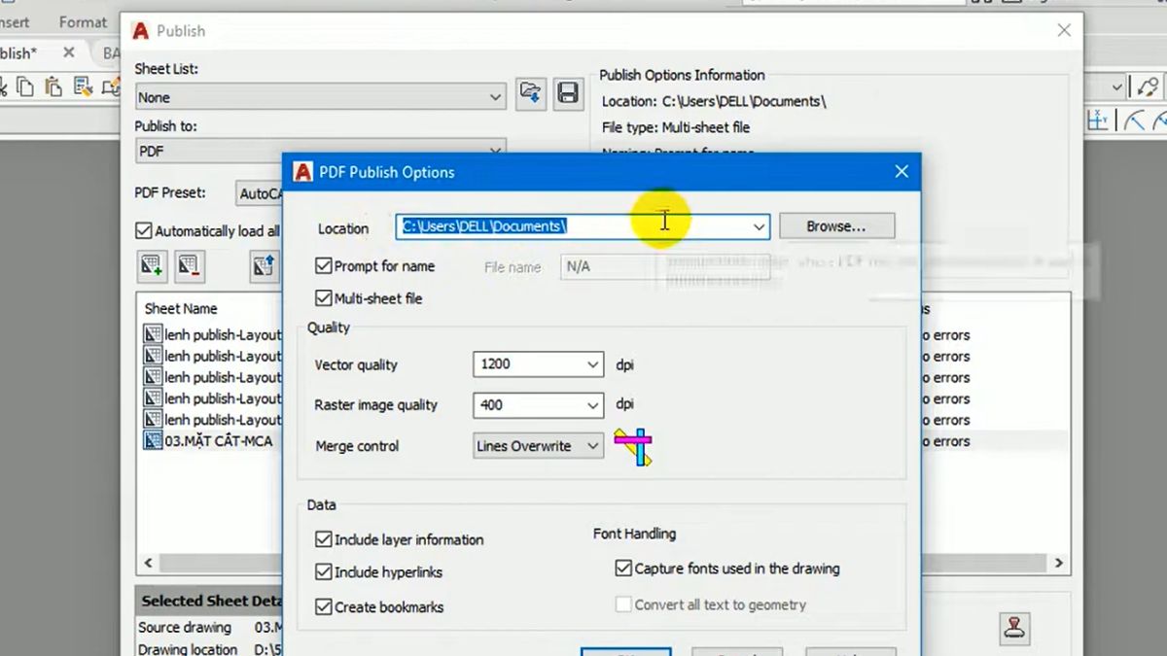Open the PDF Preset dropdown
The height and width of the screenshot is (656, 1167).
pos(259,193)
